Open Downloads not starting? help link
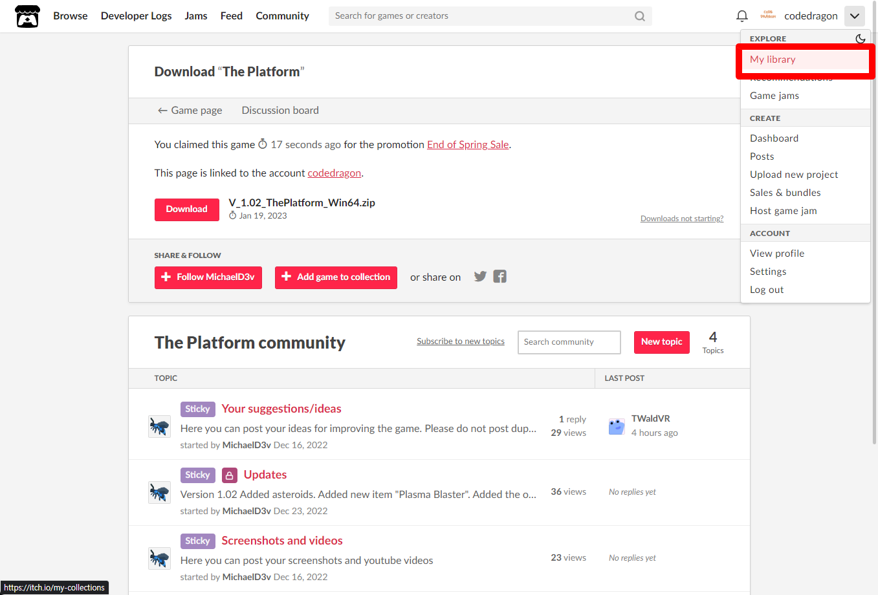This screenshot has width=878, height=595. [x=682, y=219]
